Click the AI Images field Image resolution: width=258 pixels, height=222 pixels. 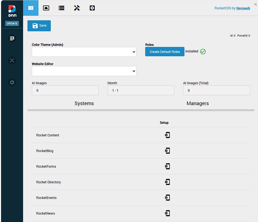[65, 90]
